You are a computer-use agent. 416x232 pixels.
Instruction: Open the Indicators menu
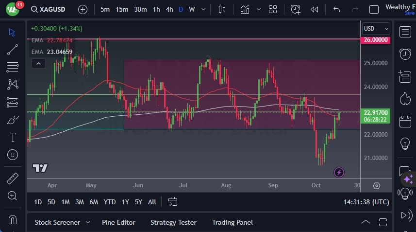[x=245, y=9]
